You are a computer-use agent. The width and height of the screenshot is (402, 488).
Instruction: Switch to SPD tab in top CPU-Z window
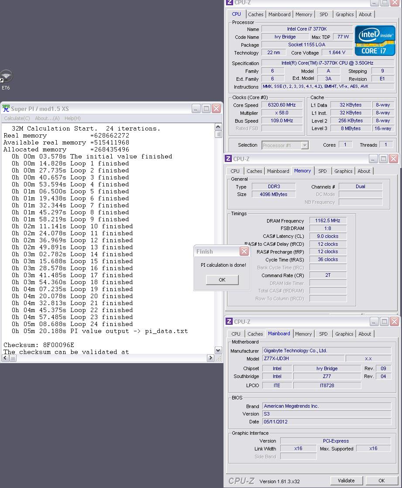323,14
